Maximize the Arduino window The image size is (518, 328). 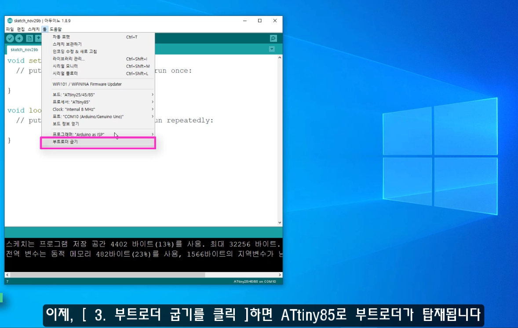pos(260,21)
